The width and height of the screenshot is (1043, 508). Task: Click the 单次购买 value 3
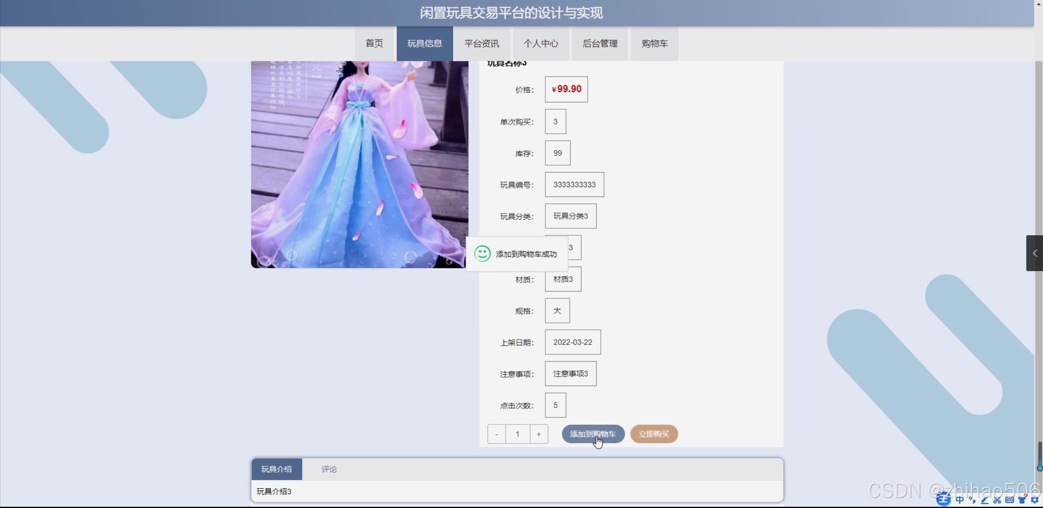click(x=556, y=121)
